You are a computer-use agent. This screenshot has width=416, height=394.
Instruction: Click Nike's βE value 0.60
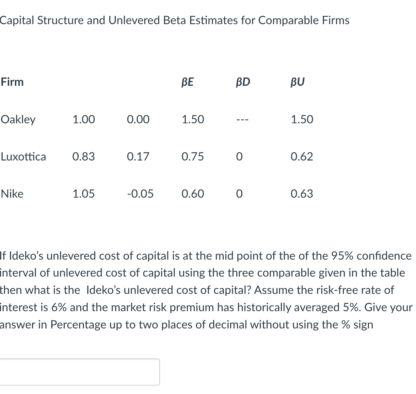click(x=193, y=194)
